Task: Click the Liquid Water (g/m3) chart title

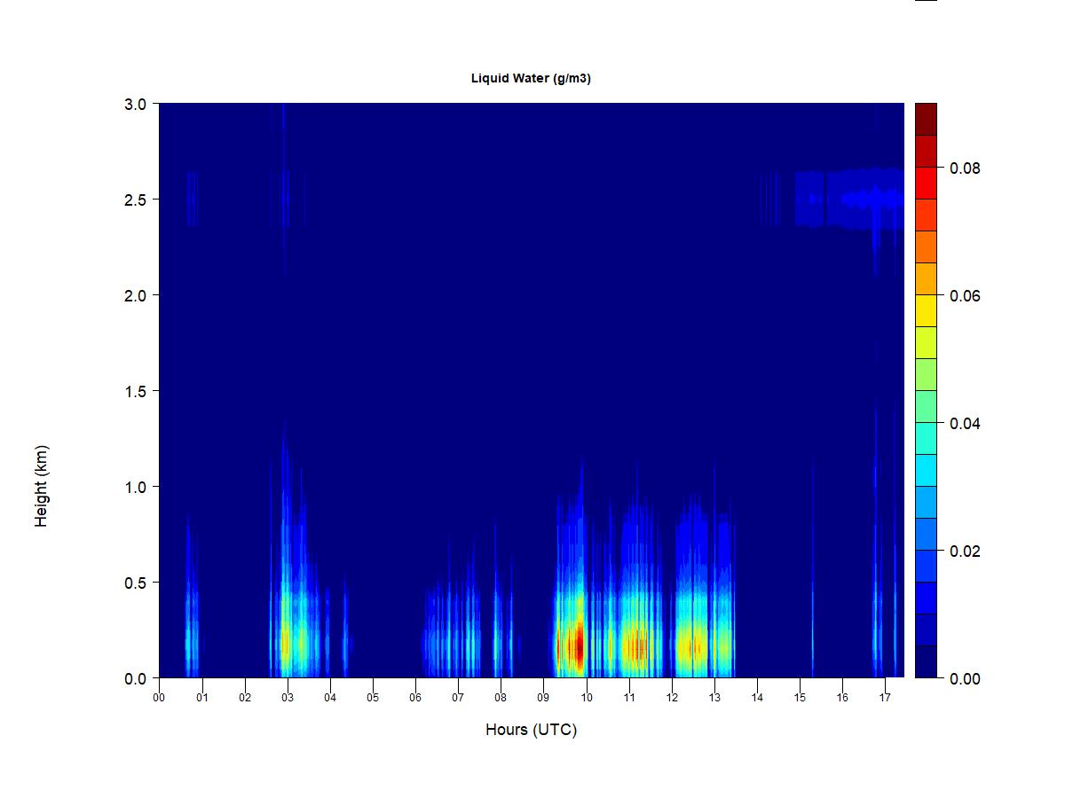Action: pyautogui.click(x=531, y=79)
